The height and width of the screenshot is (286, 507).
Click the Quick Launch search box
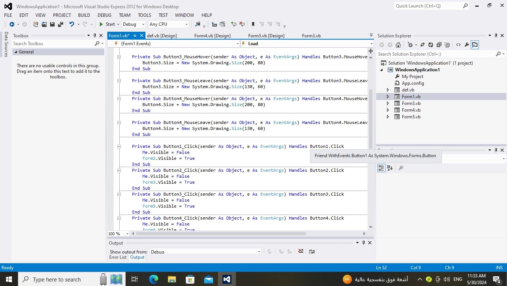[x=431, y=6]
